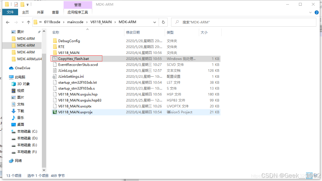Select V6118_MAIN.uvoptx file name

coord(75,106)
